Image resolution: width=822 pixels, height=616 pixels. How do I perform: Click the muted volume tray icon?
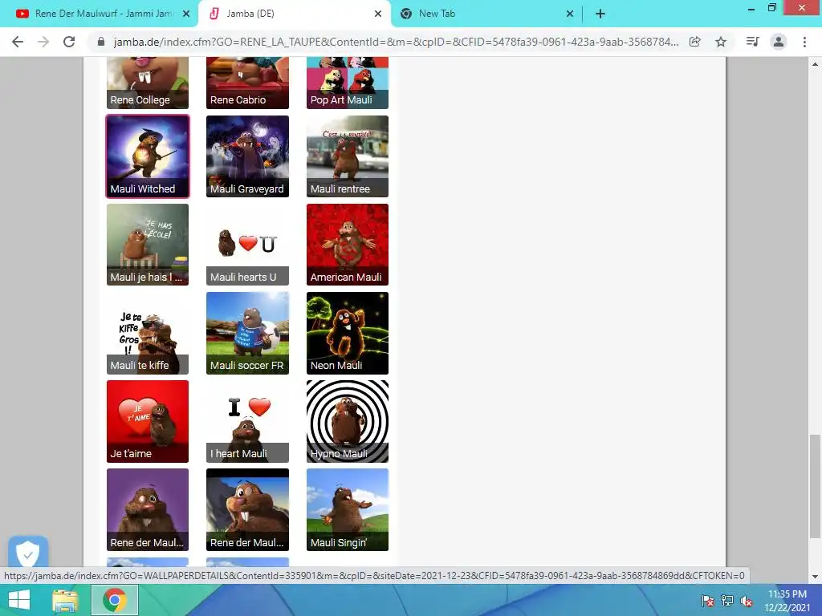(747, 601)
